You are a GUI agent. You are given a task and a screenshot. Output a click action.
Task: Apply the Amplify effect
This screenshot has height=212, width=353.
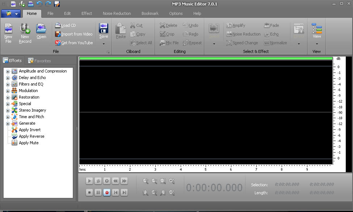point(236,25)
